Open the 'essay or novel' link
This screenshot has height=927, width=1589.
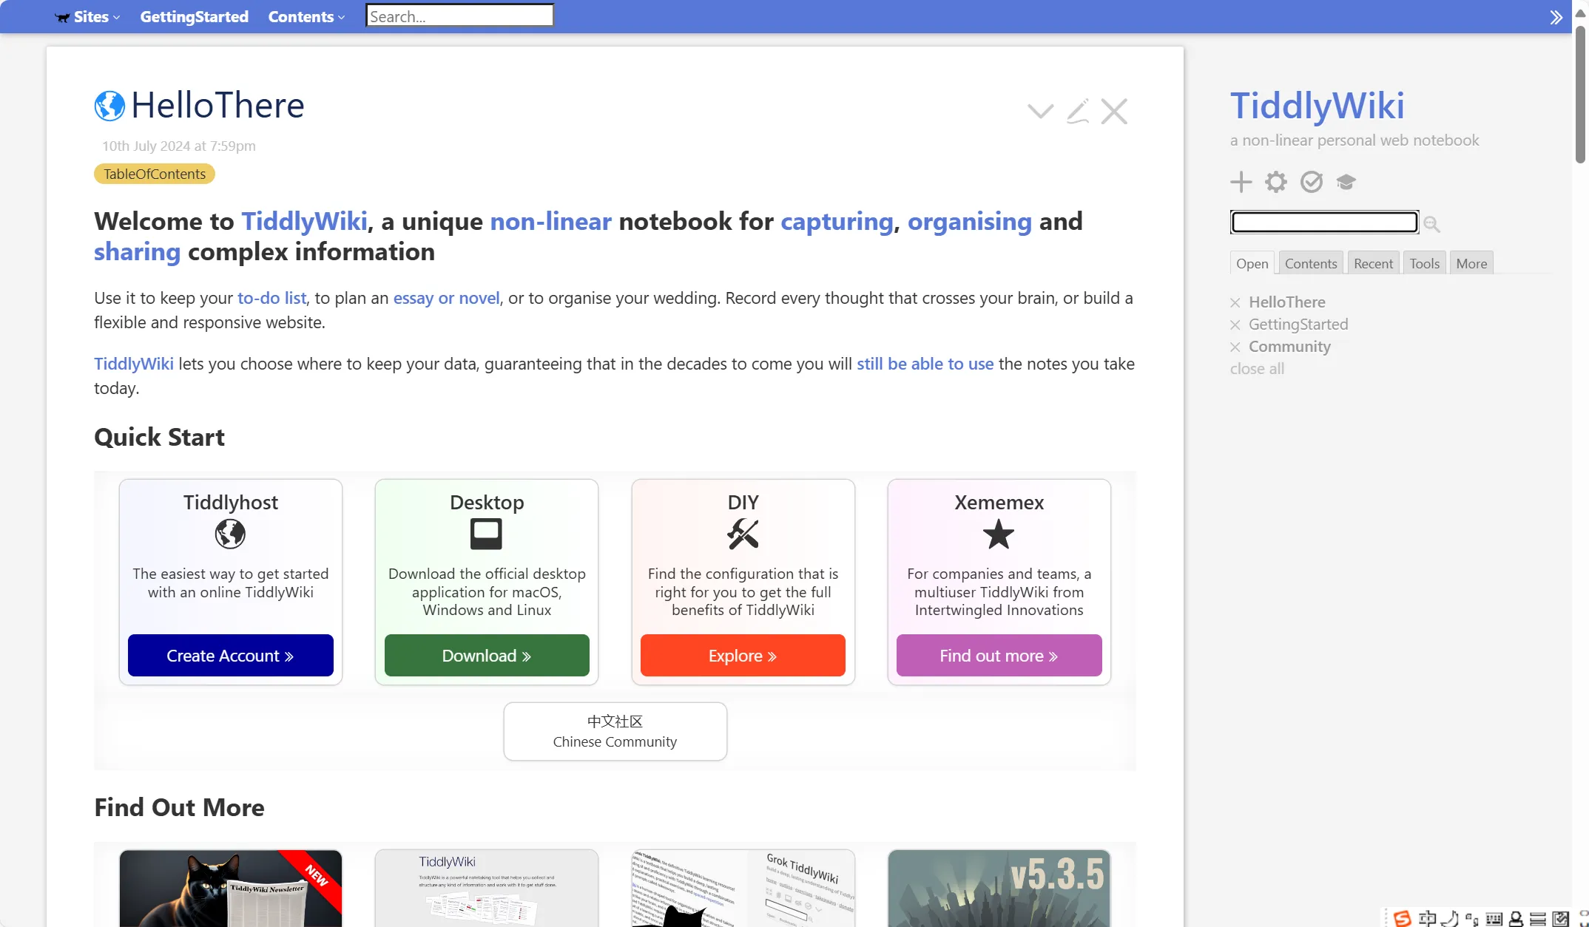tap(446, 298)
